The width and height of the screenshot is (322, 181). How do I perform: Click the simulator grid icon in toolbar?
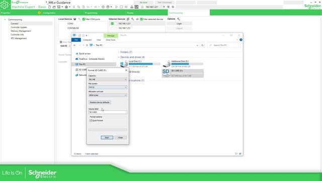pos(136,7)
